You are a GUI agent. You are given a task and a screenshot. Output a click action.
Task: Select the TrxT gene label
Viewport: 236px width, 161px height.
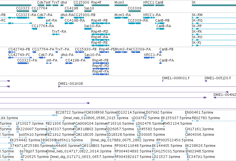click(55, 2)
